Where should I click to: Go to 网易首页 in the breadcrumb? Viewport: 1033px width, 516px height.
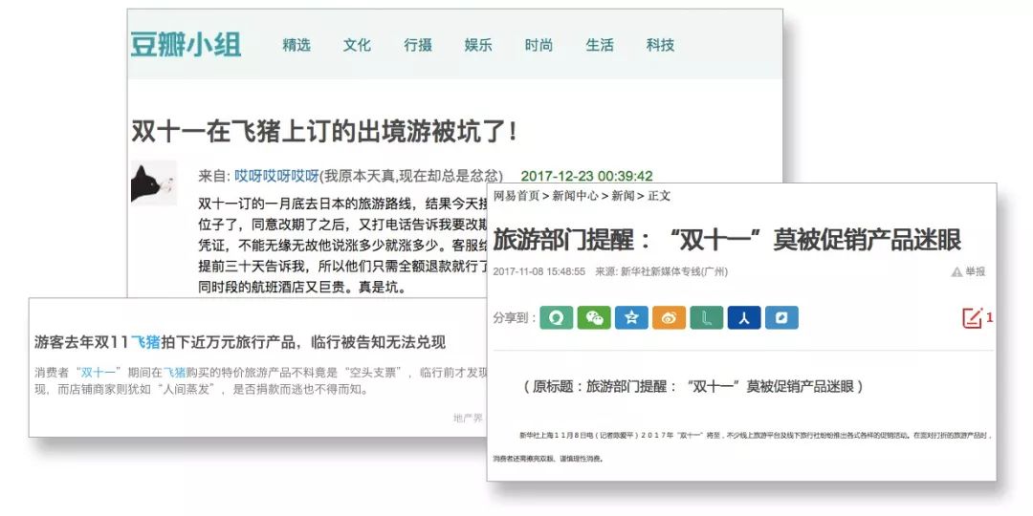[516, 196]
